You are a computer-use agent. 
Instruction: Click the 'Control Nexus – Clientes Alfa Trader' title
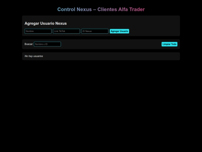point(101,9)
